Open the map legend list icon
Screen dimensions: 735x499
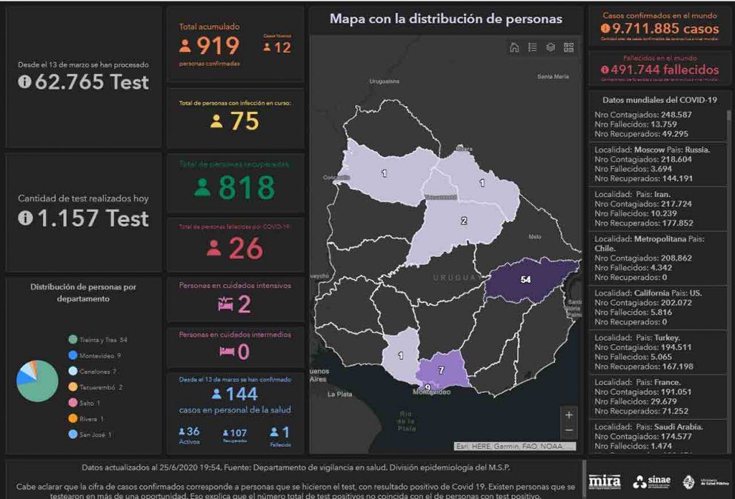click(x=533, y=47)
